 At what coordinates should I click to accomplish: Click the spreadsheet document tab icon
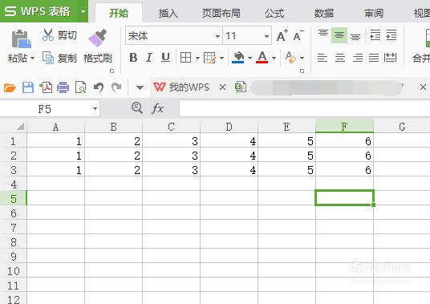click(241, 87)
